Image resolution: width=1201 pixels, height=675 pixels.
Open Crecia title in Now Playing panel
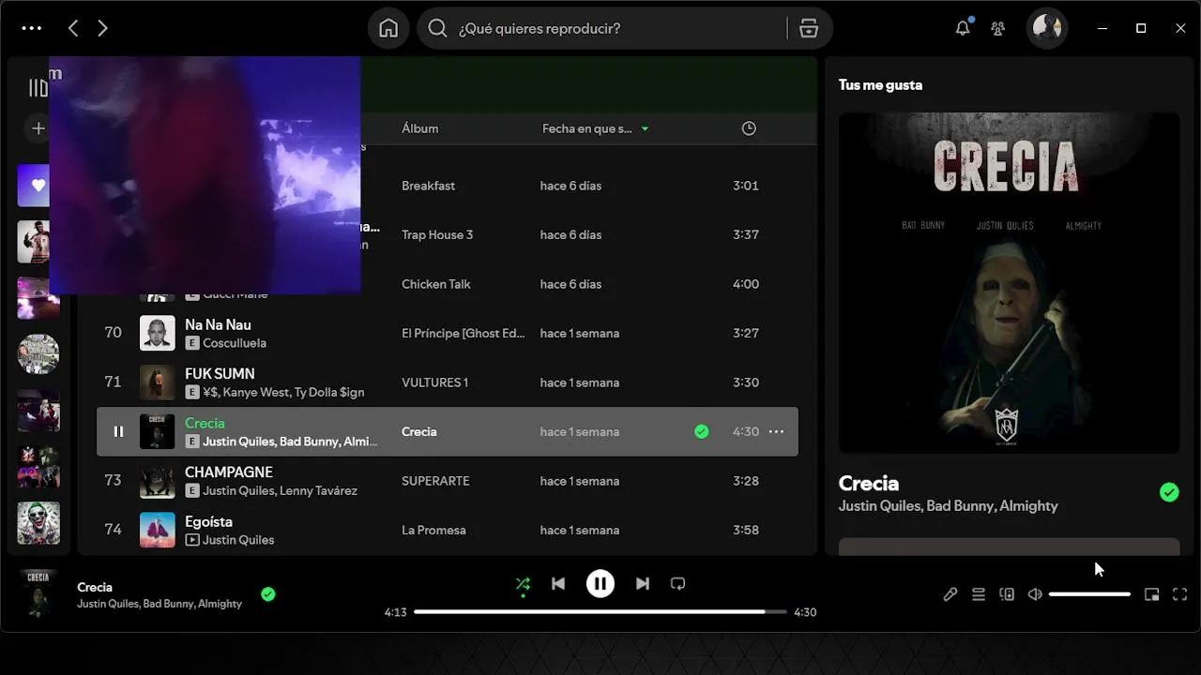pos(869,483)
